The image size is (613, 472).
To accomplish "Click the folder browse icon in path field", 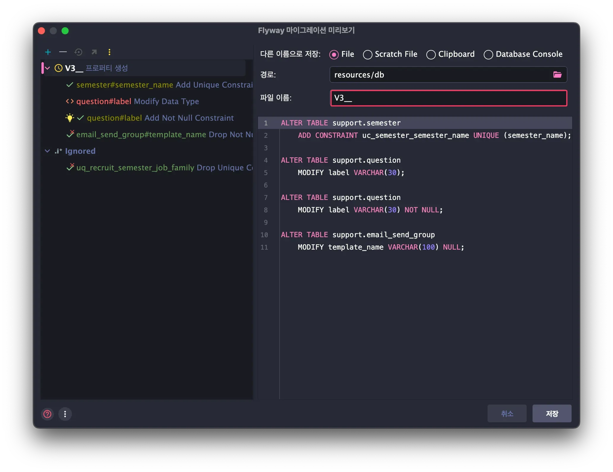I will [557, 75].
